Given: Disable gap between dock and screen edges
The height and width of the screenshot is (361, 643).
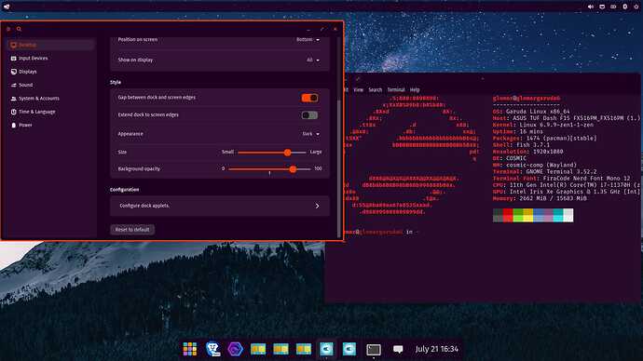Looking at the screenshot, I should pyautogui.click(x=309, y=98).
